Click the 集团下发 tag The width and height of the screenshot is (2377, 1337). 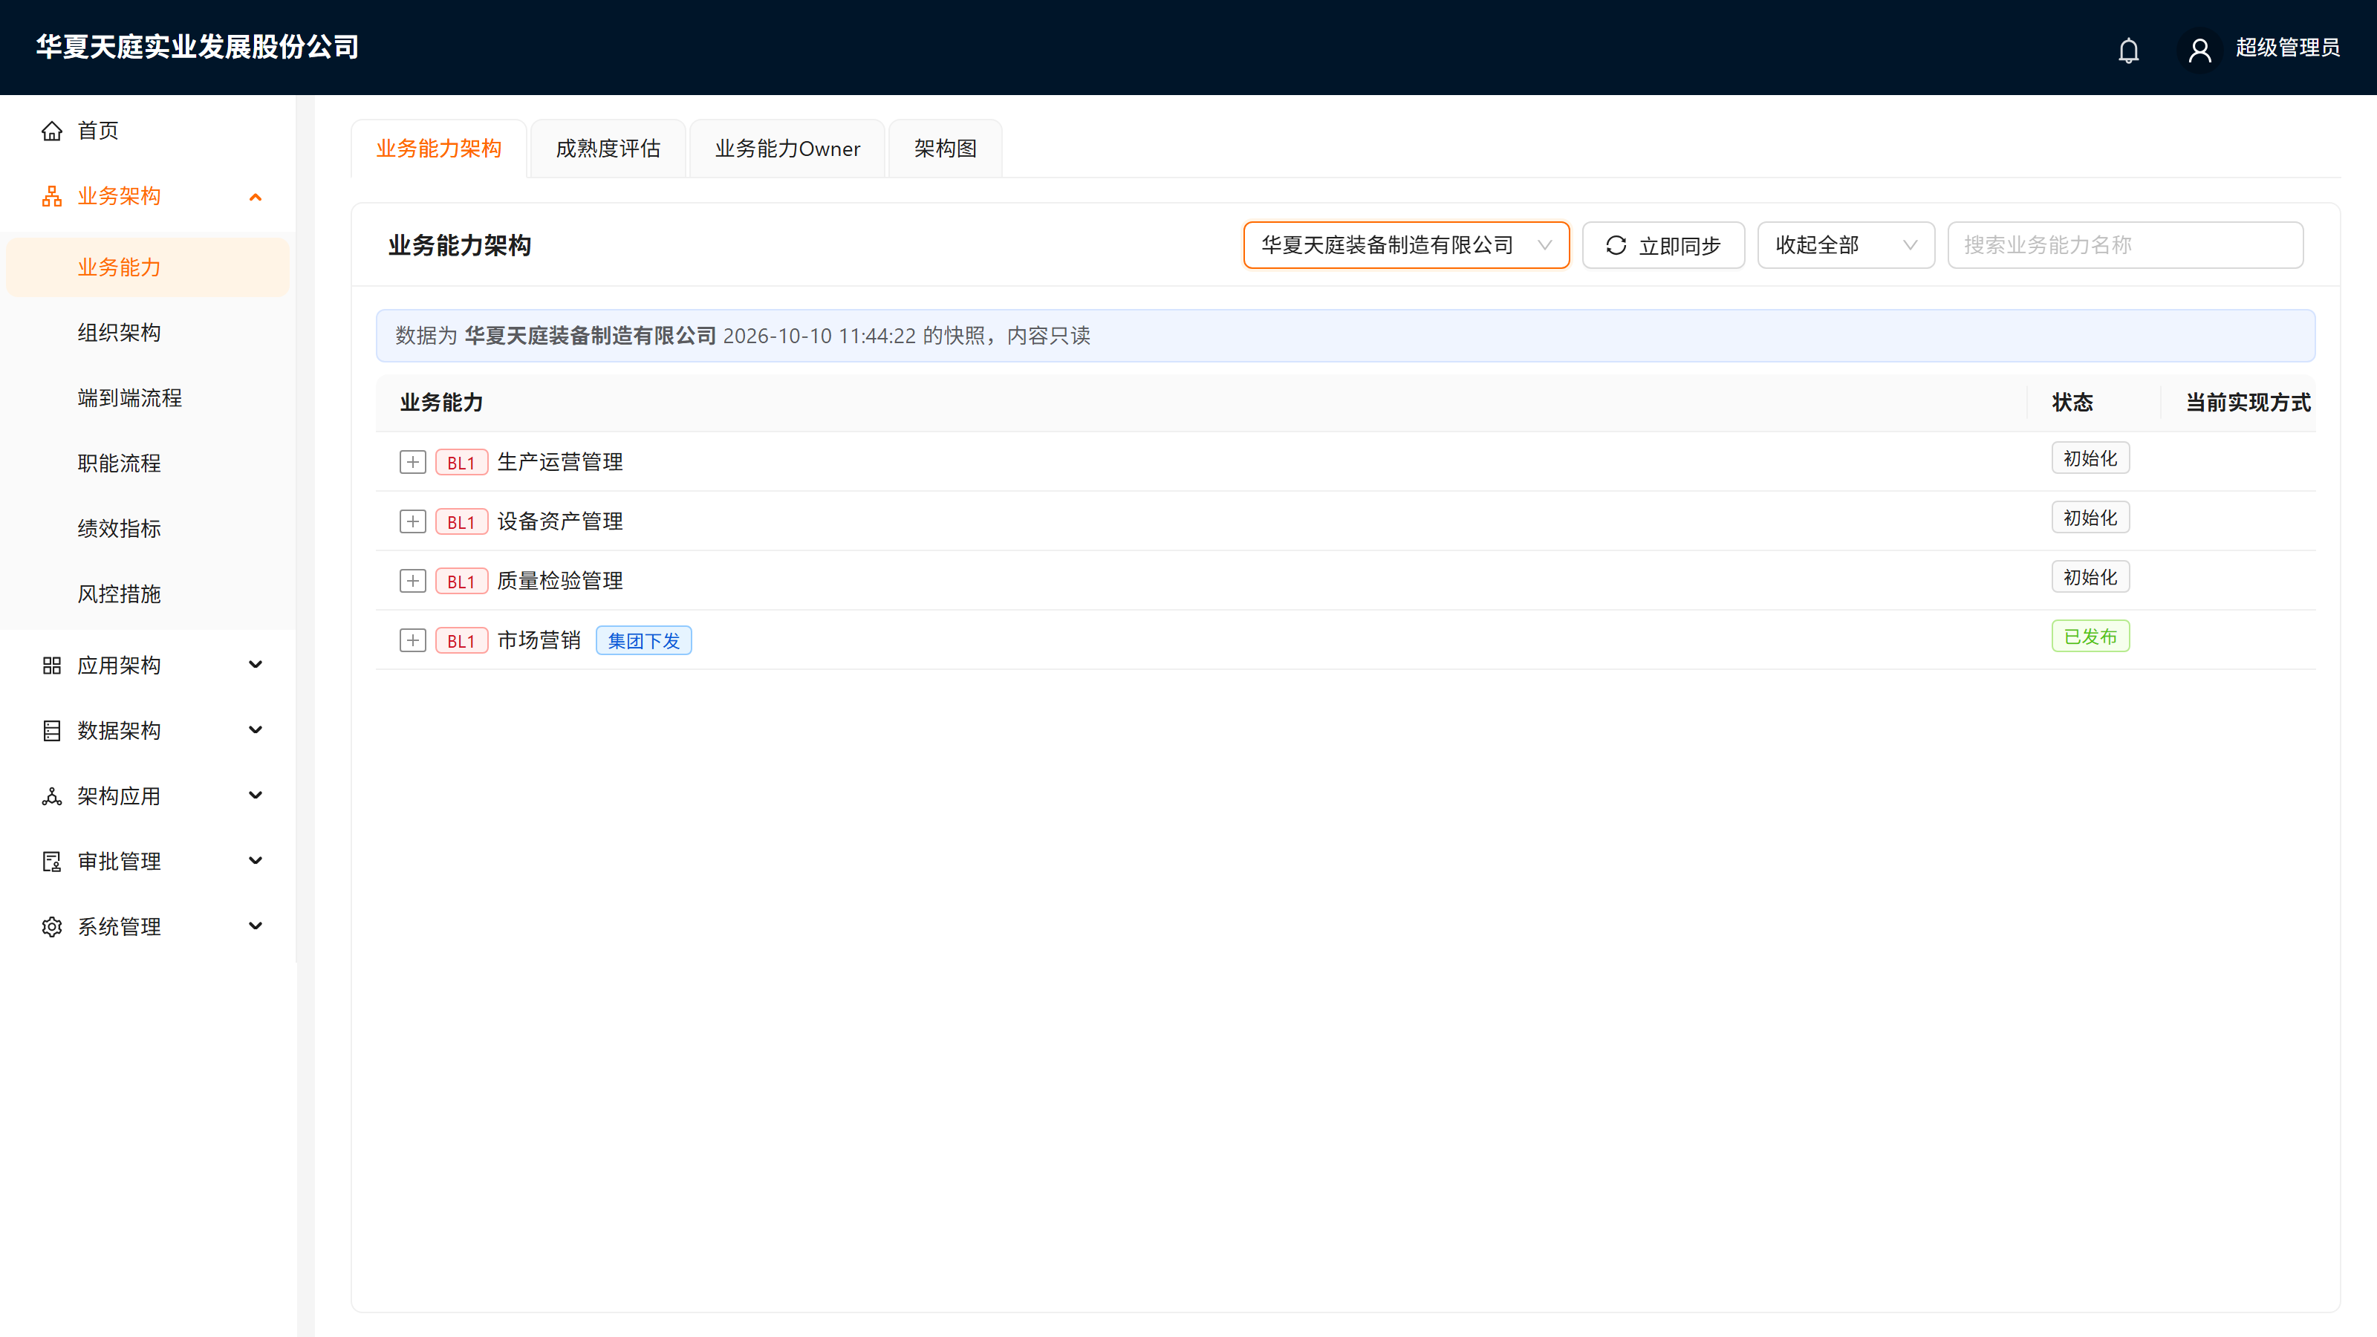(x=643, y=640)
